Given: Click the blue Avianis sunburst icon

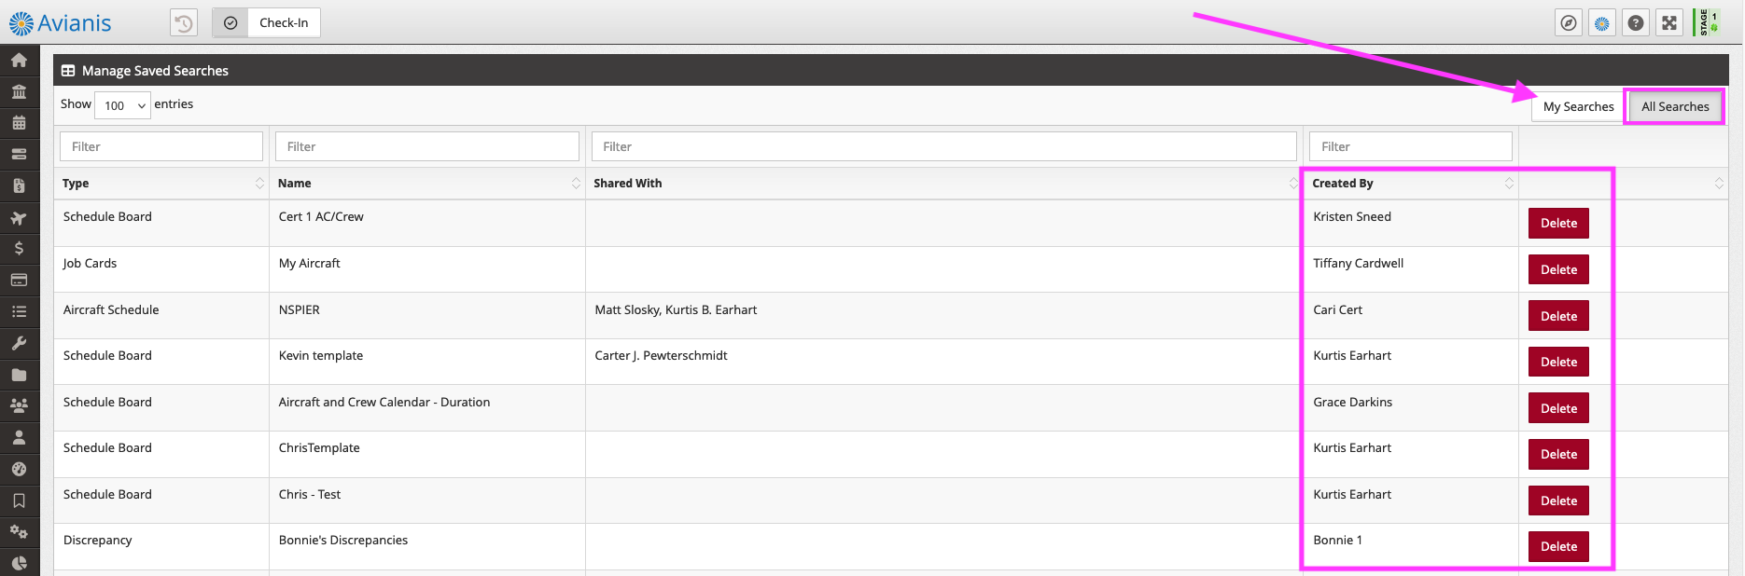Looking at the screenshot, I should pyautogui.click(x=1602, y=23).
